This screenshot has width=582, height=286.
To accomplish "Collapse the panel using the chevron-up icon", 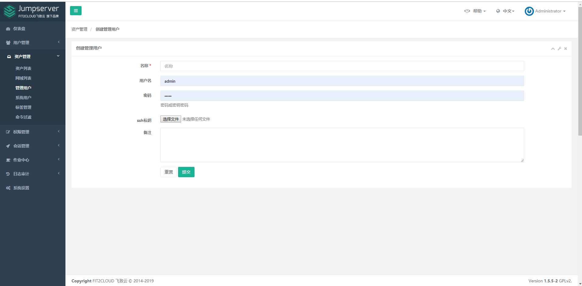I will pyautogui.click(x=553, y=49).
